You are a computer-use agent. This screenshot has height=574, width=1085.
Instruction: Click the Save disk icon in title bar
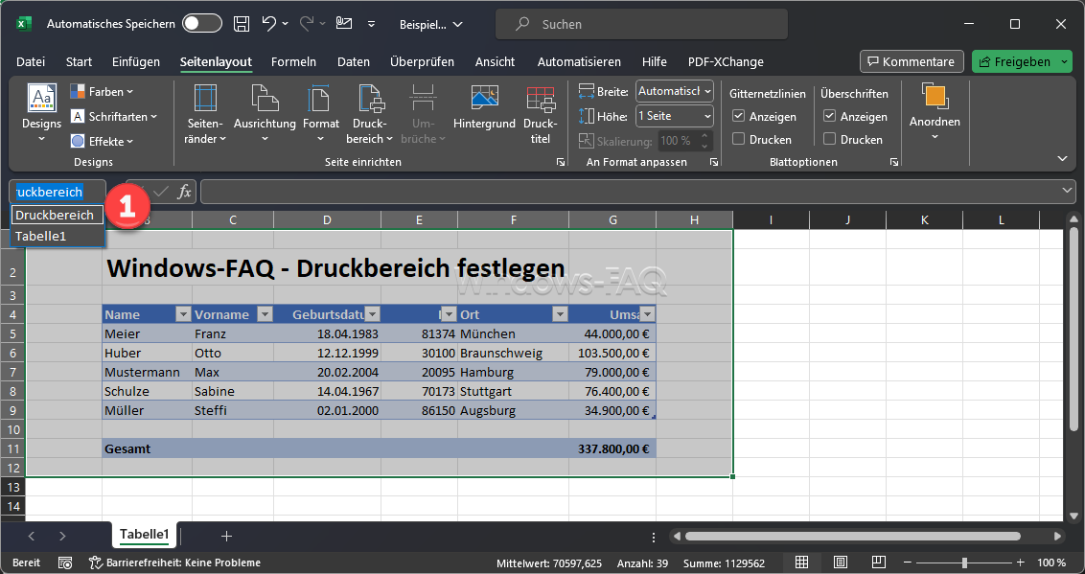coord(242,24)
